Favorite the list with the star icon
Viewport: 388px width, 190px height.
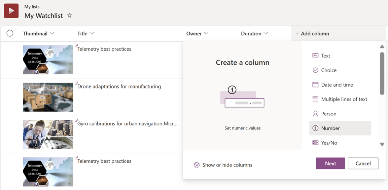pyautogui.click(x=69, y=15)
